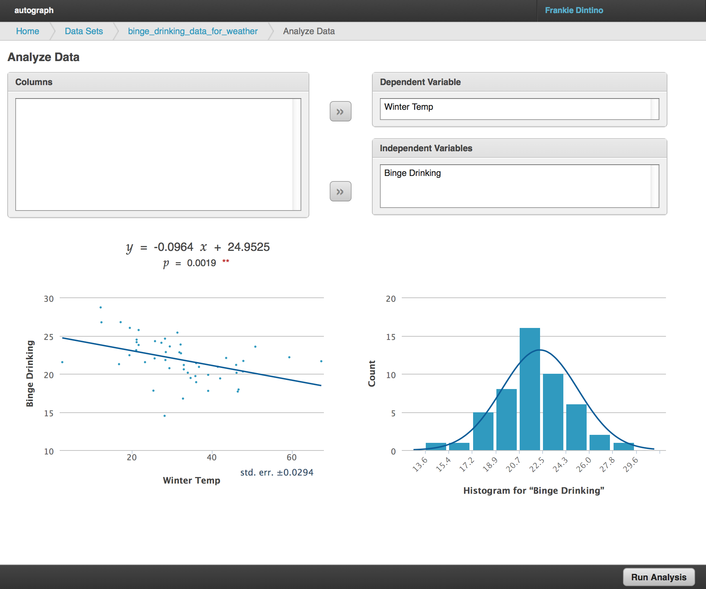The height and width of the screenshot is (589, 706).
Task: Go to Data Sets breadcrumb
Action: pyautogui.click(x=84, y=31)
